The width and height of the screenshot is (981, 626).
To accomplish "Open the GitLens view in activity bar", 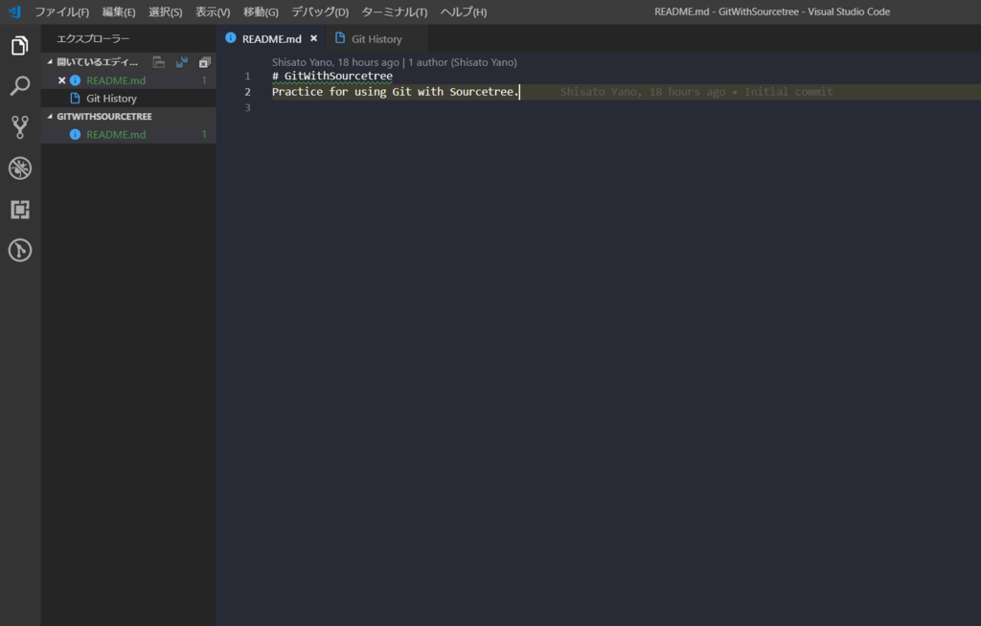I will click(x=20, y=251).
